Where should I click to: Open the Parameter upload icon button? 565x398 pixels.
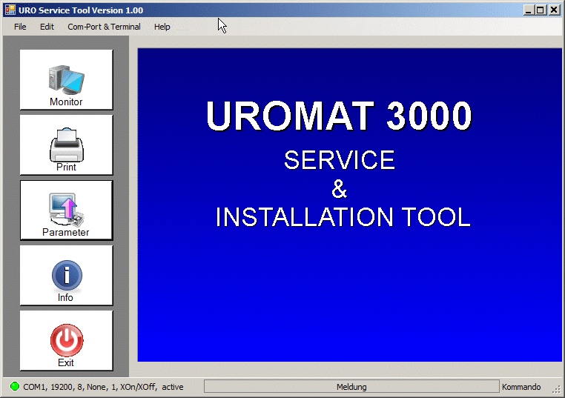pos(66,210)
